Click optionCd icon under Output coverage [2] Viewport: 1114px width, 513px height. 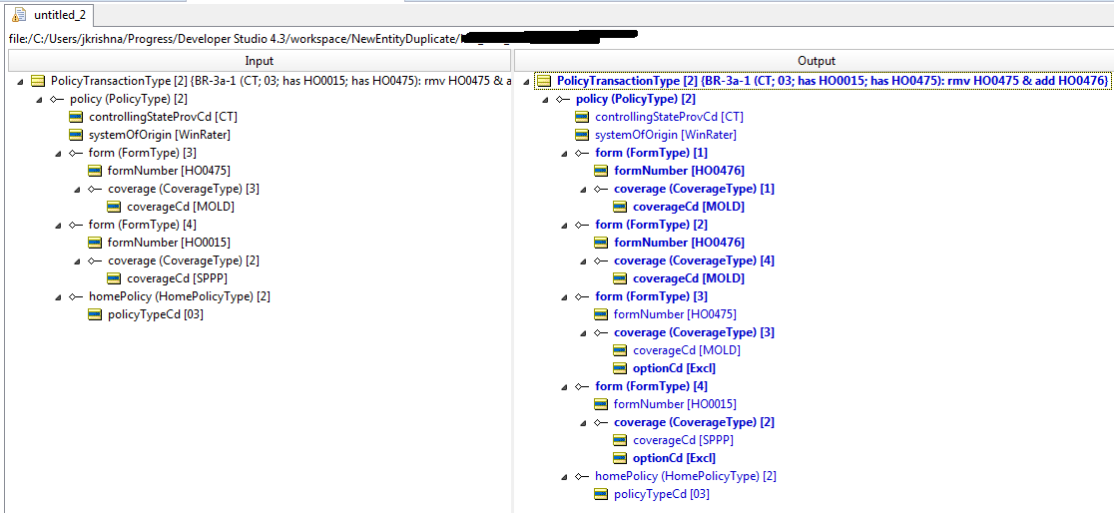(620, 458)
